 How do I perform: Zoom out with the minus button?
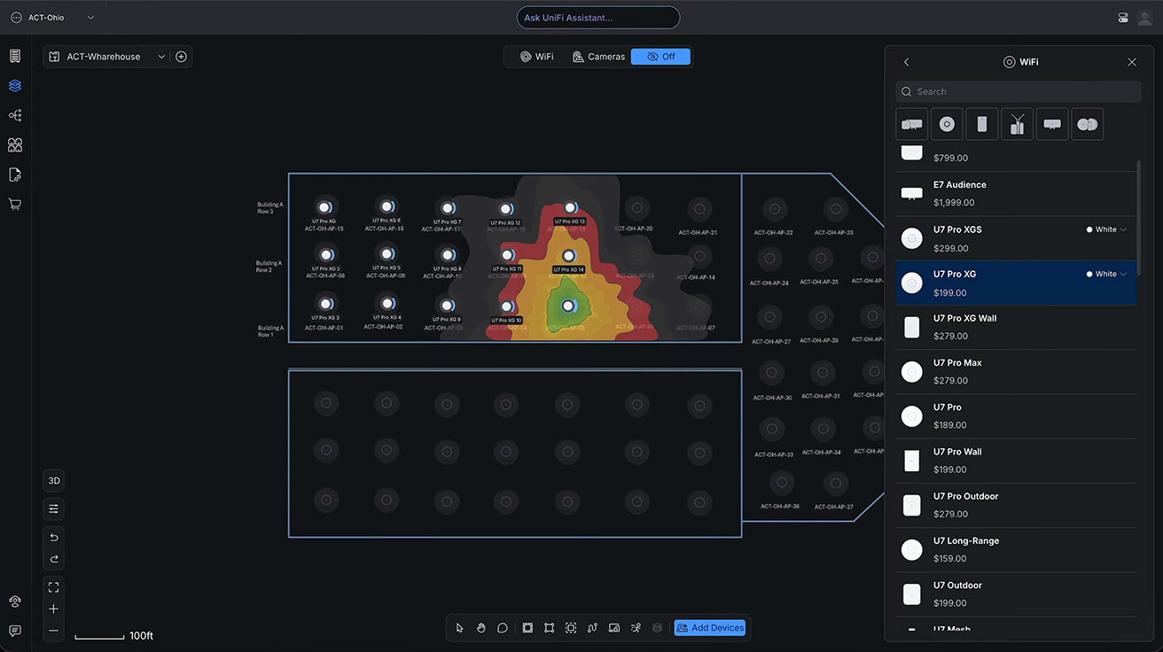[54, 631]
